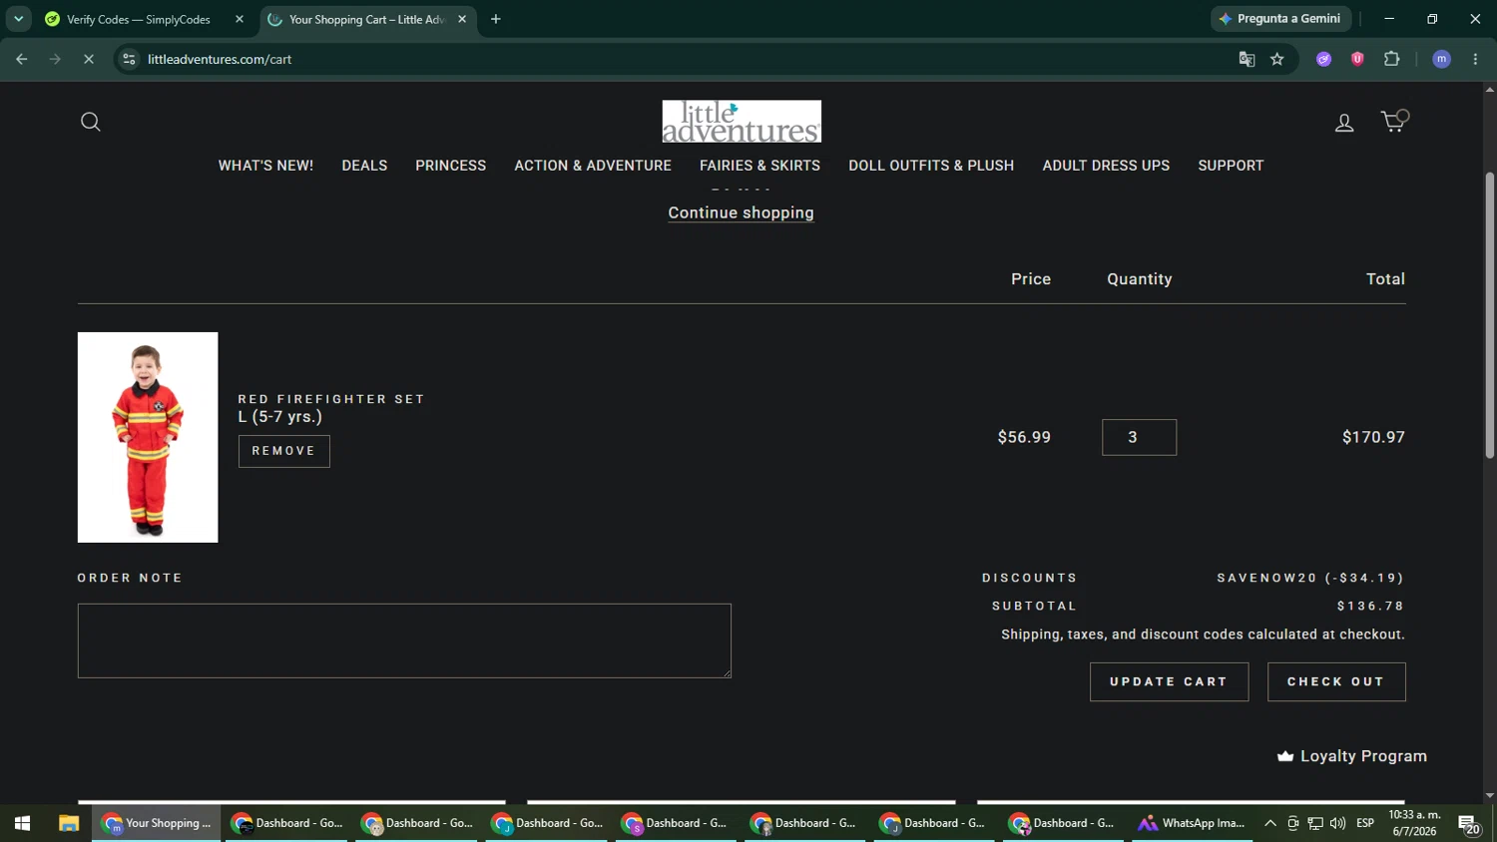Stop page loading with the X button
Screen dimensions: 1497x842
point(88,59)
